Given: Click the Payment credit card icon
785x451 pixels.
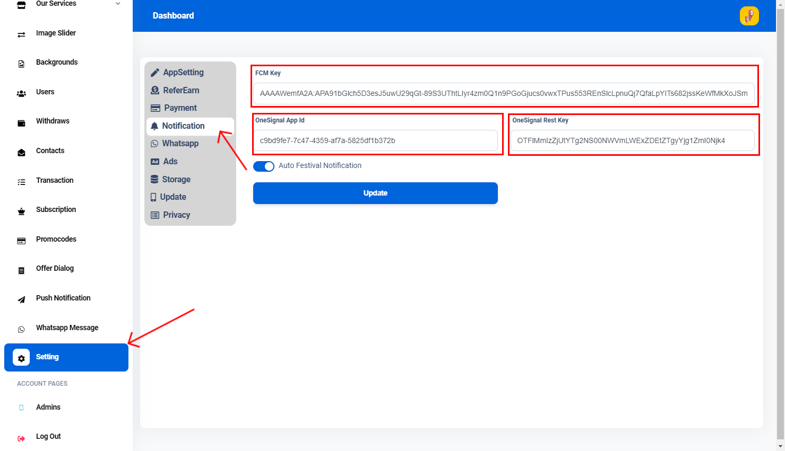Looking at the screenshot, I should (156, 108).
